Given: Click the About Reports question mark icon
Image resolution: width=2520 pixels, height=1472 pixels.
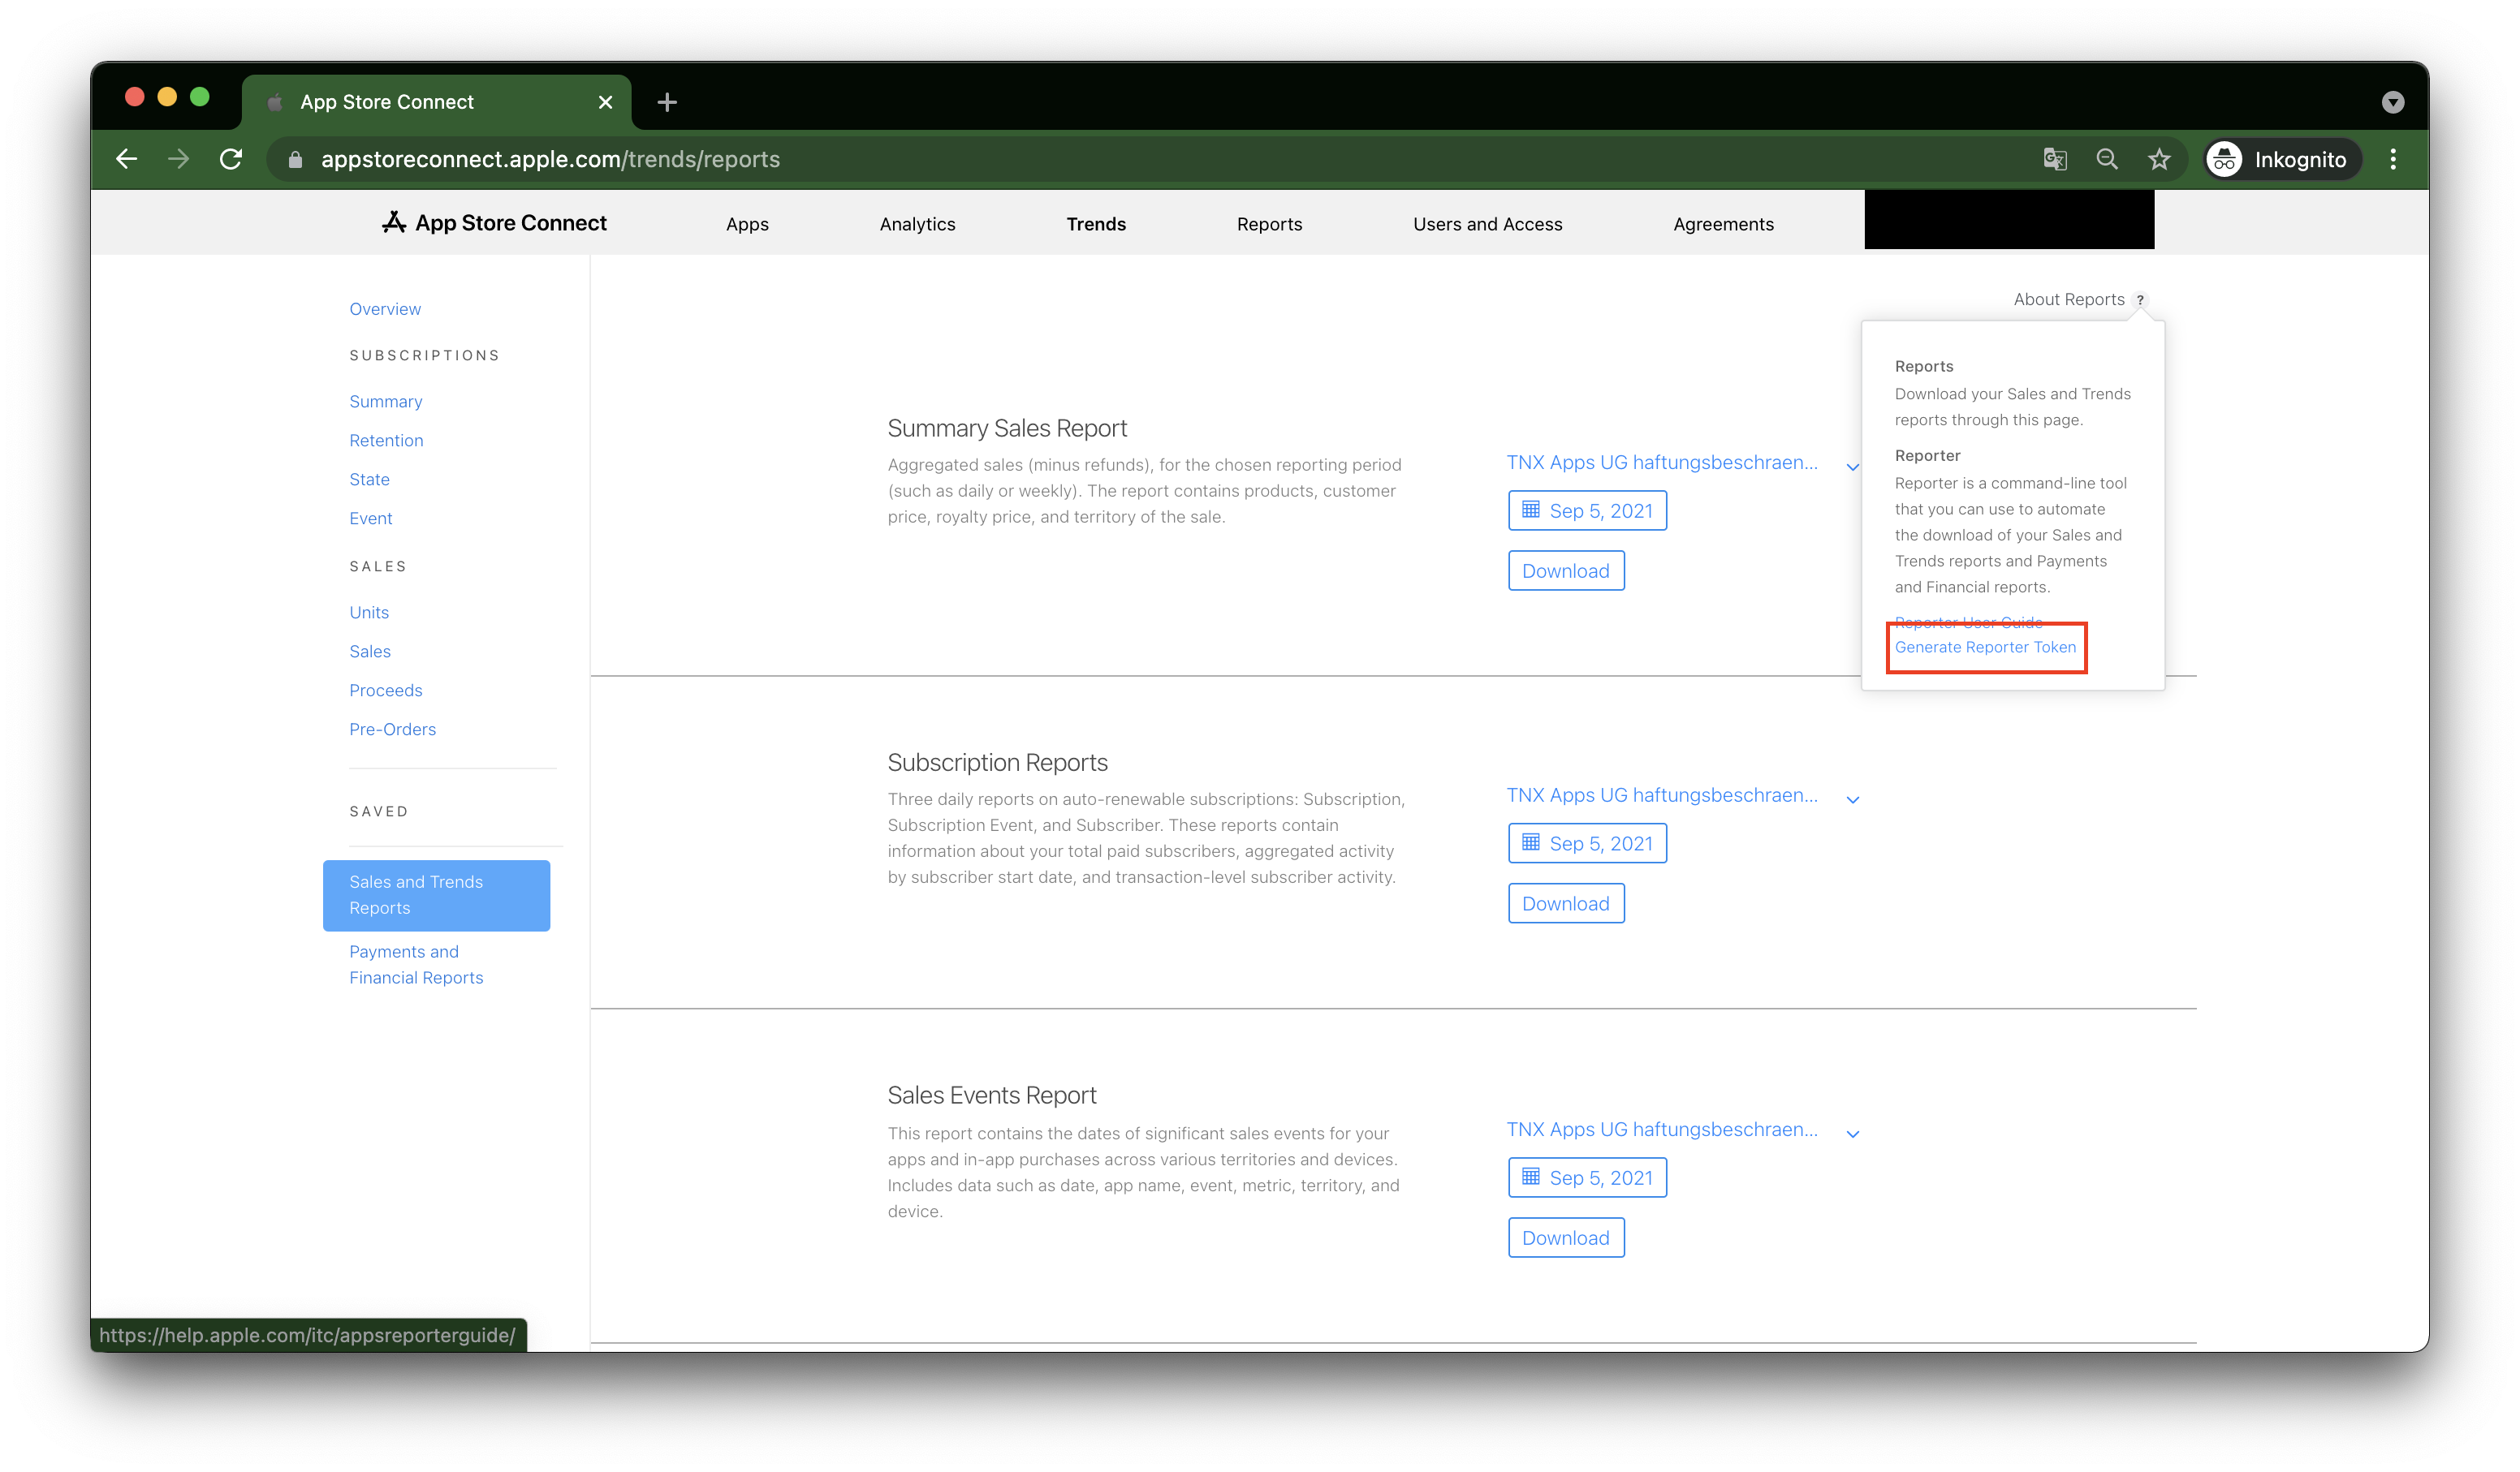Looking at the screenshot, I should 2140,299.
